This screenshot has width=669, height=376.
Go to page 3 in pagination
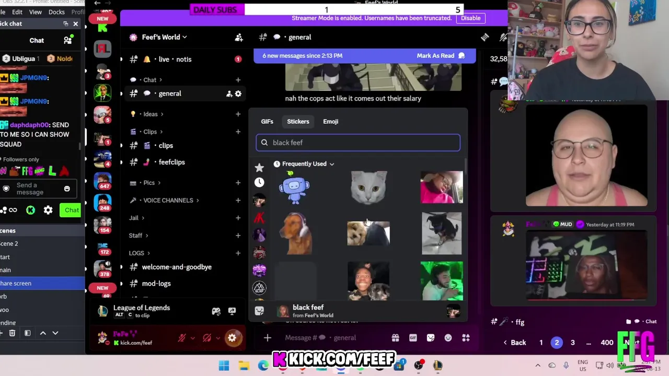point(572,343)
